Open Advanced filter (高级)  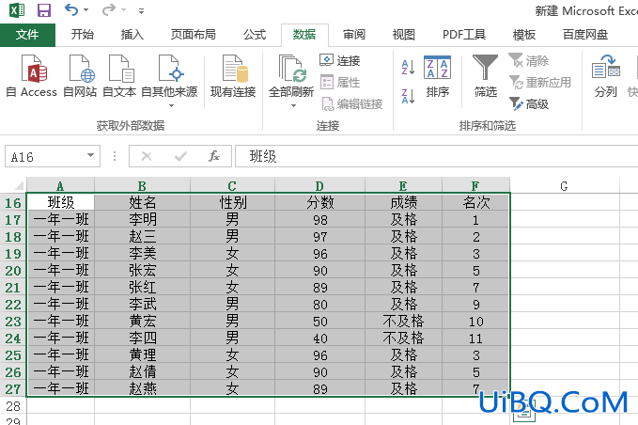pos(529,104)
